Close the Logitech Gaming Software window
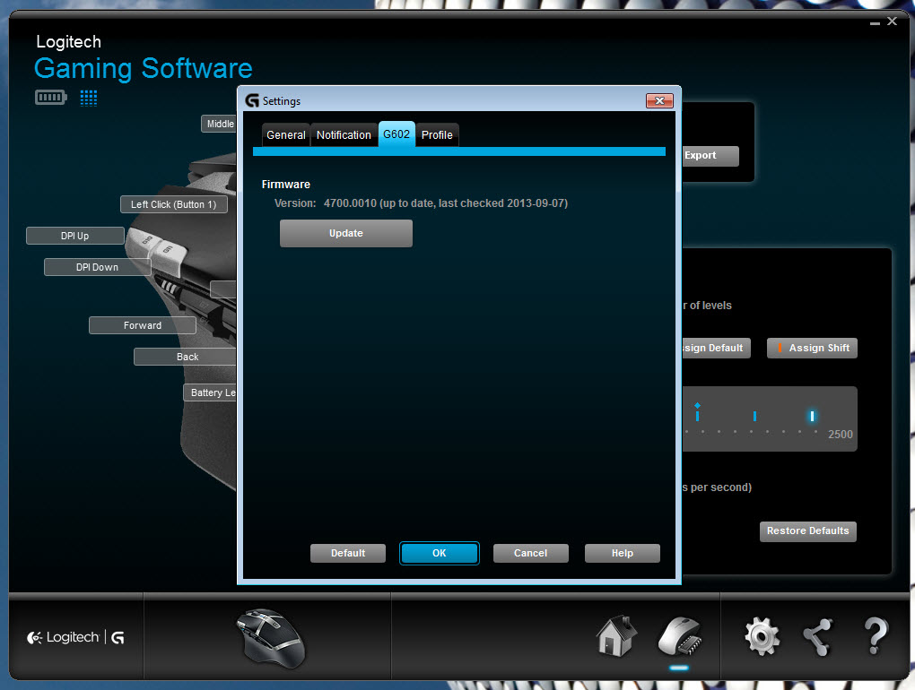915x690 pixels. 893,22
